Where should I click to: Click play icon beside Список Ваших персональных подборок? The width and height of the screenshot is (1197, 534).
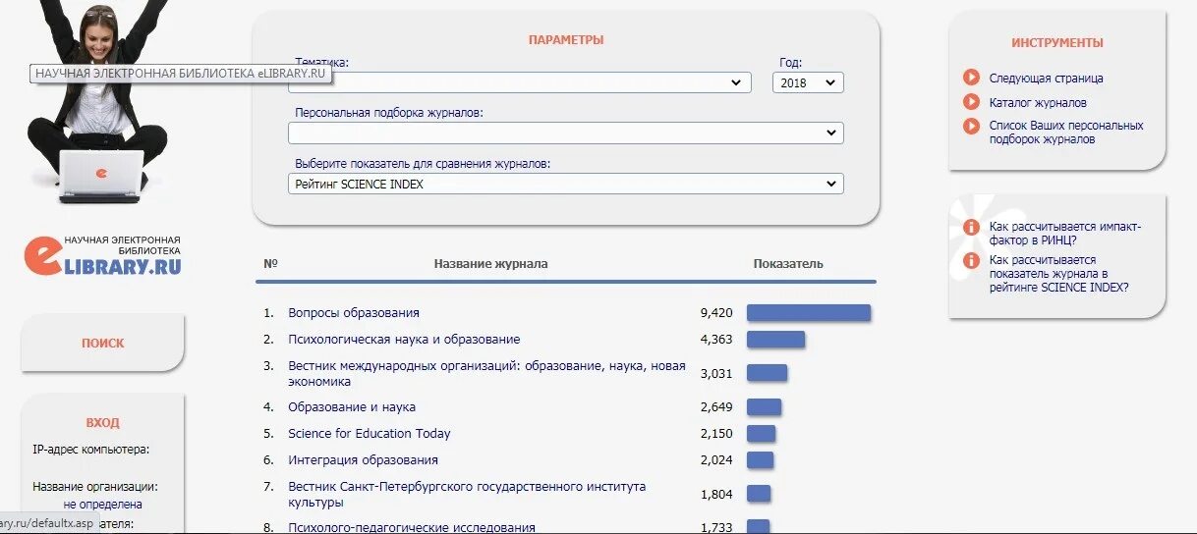tap(971, 126)
